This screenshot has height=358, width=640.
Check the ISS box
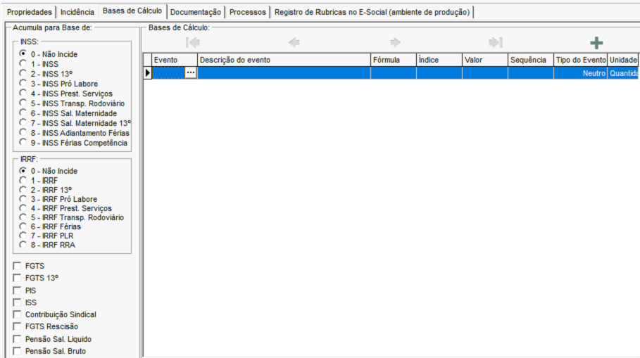pyautogui.click(x=17, y=302)
